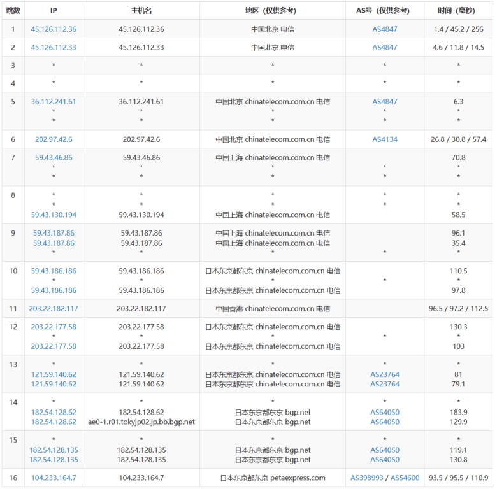The height and width of the screenshot is (489, 497).
Task: Click the AS23764 link beside time 81
Action: click(x=385, y=374)
